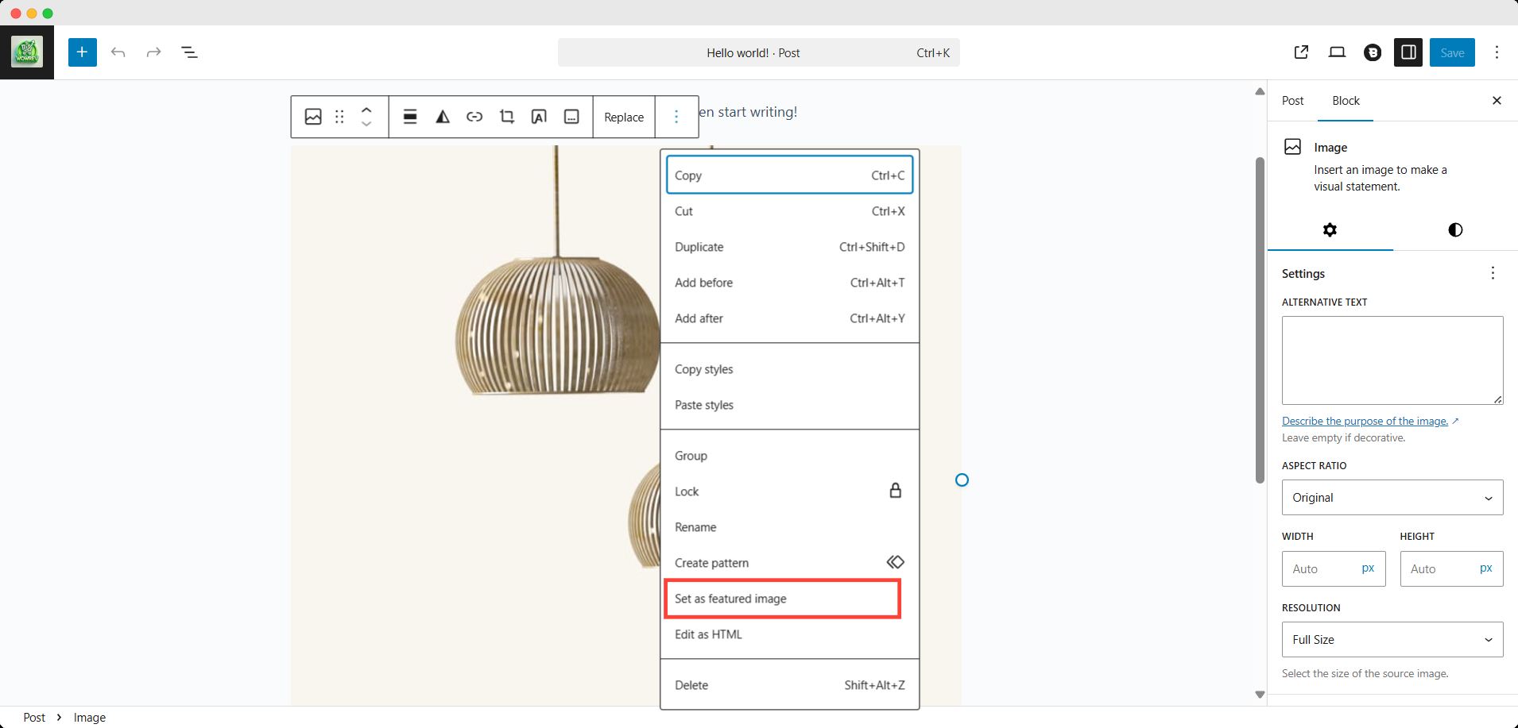Switch to Styles half-circle tab
The height and width of the screenshot is (728, 1518).
1455,229
